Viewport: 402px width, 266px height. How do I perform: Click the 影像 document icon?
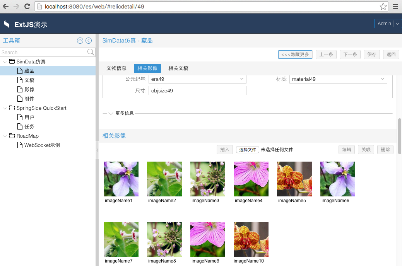point(20,89)
